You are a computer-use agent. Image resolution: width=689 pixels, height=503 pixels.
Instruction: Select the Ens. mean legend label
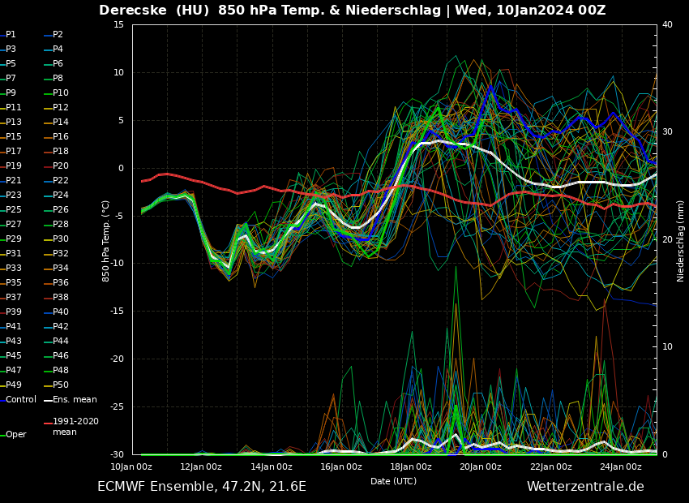click(75, 400)
